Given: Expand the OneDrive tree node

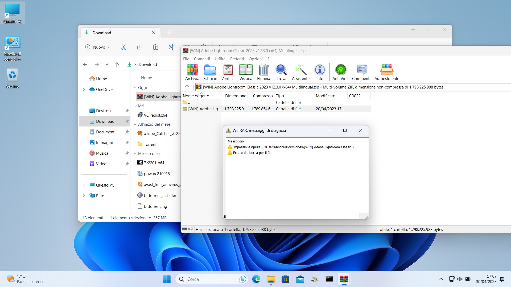Looking at the screenshot, I should [84, 89].
